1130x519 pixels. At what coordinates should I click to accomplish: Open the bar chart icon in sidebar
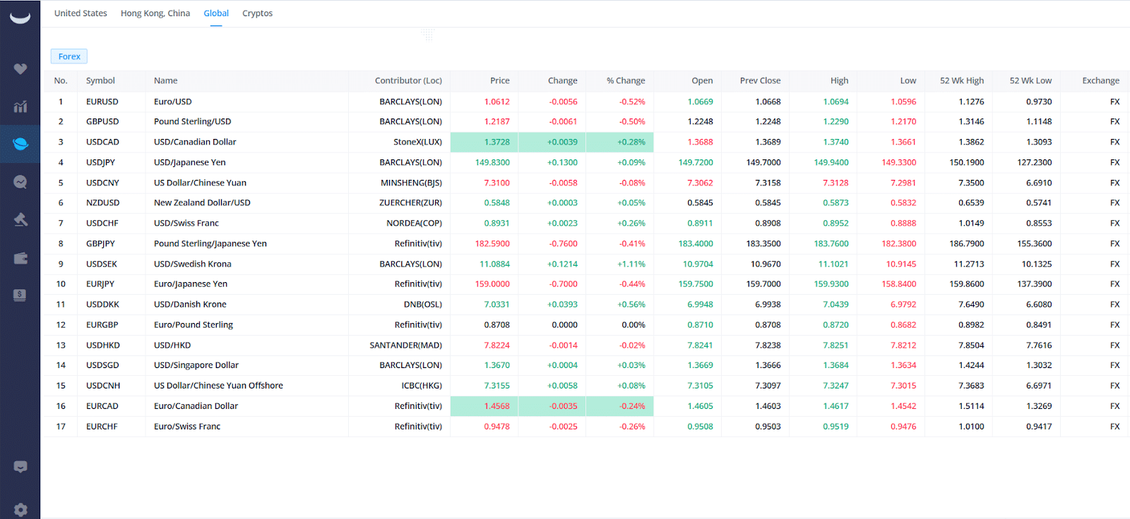pos(20,106)
